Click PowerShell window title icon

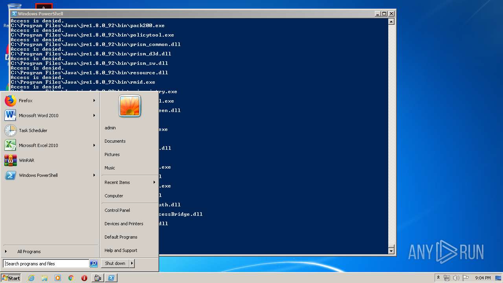pos(14,13)
